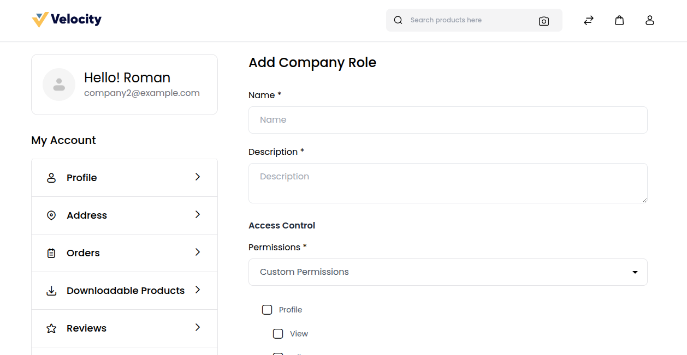
Task: Open the shopping bag cart icon
Action: point(619,20)
